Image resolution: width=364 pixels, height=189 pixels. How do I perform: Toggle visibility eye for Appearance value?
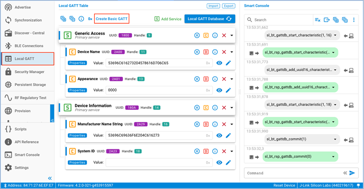(219, 90)
